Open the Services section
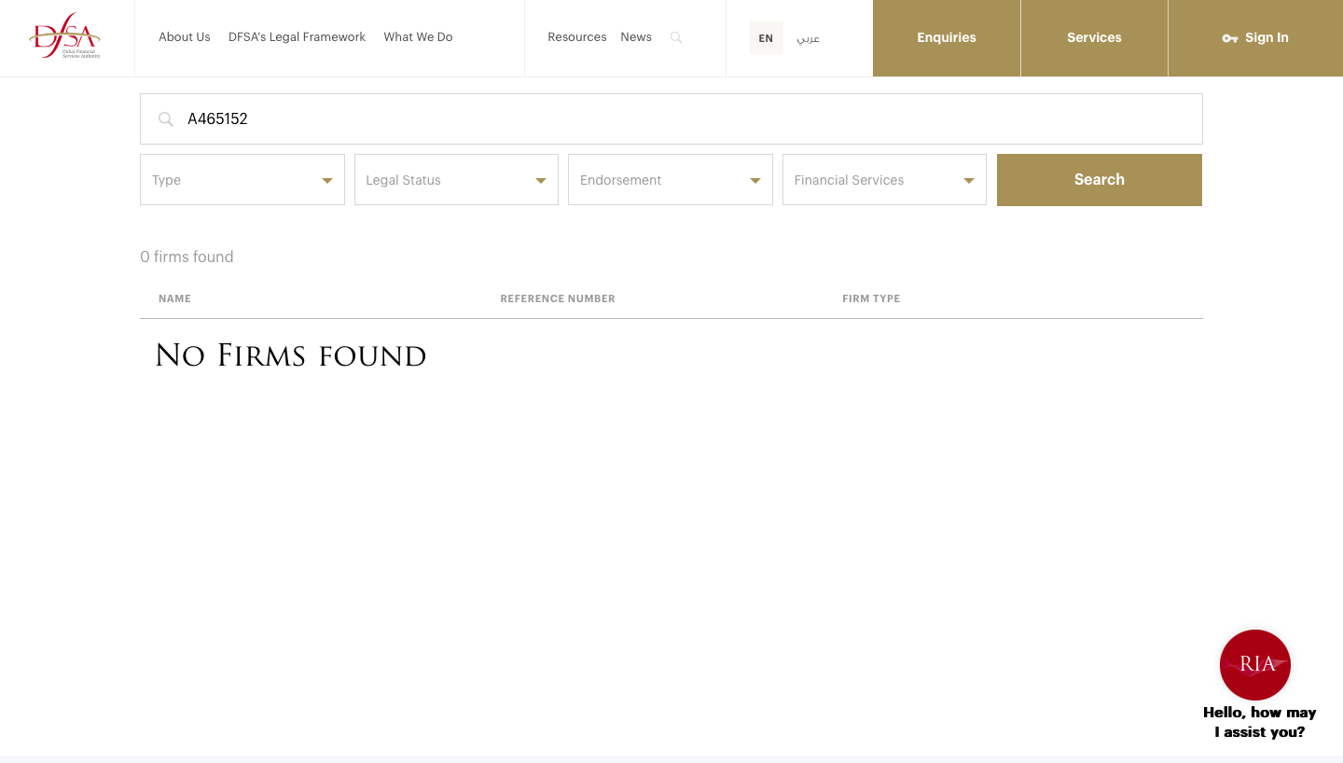1343x763 pixels. click(1094, 38)
